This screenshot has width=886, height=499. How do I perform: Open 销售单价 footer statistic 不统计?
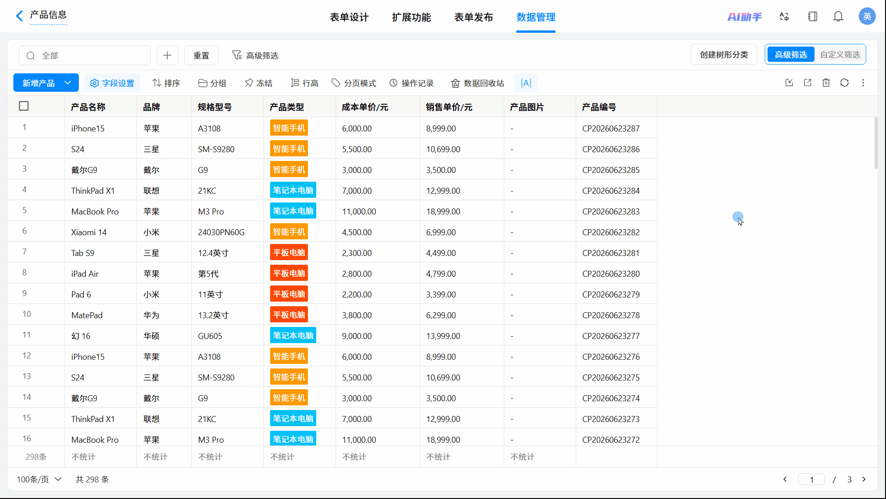tap(438, 457)
